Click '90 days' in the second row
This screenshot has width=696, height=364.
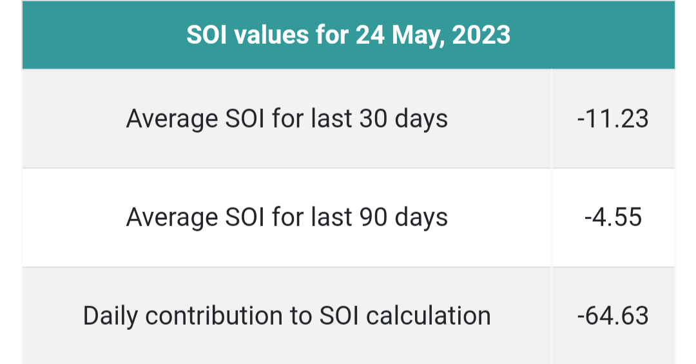click(403, 218)
